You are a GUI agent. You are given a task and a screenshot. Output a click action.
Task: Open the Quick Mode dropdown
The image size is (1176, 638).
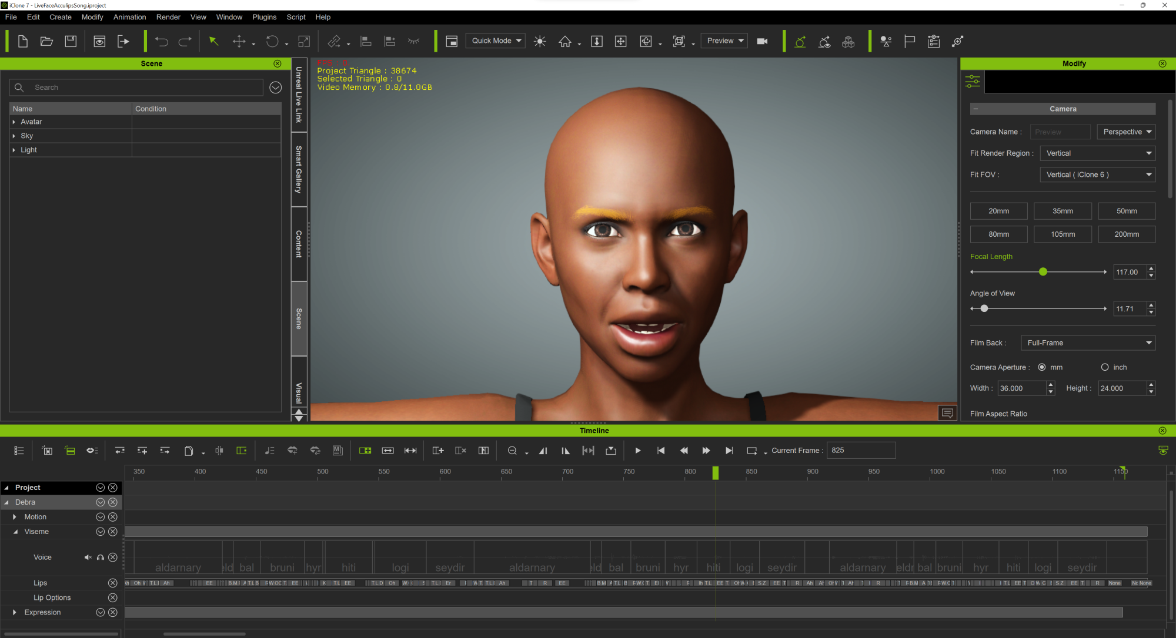tap(496, 41)
